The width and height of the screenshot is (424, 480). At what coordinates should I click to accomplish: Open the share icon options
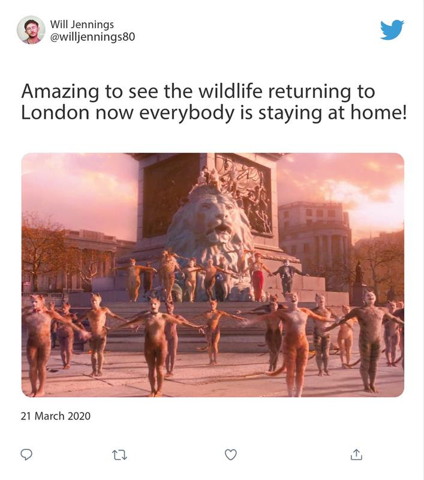pyautogui.click(x=356, y=454)
